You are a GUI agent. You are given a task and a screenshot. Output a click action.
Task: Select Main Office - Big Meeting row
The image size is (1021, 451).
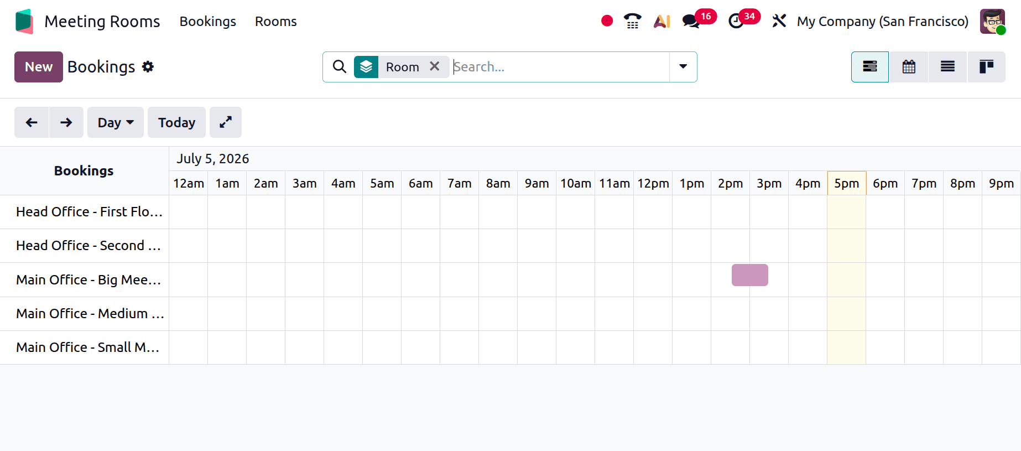coord(84,280)
